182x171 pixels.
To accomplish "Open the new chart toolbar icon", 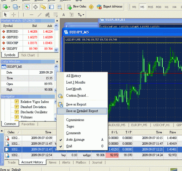I will [5, 7].
